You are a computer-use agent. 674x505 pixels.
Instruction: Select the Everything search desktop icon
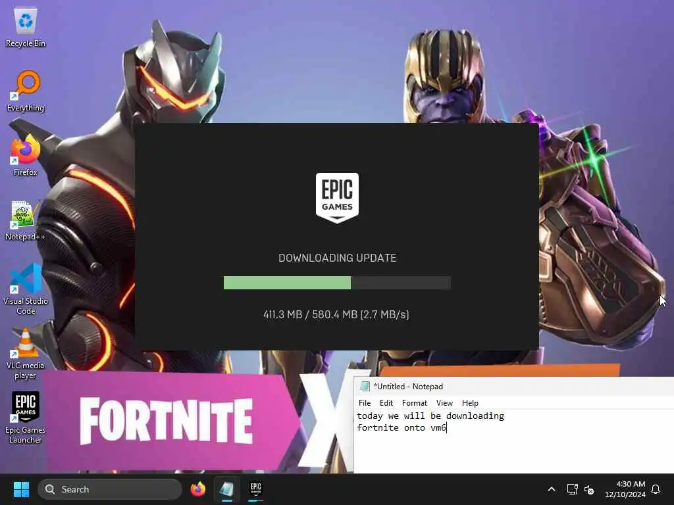point(26,91)
